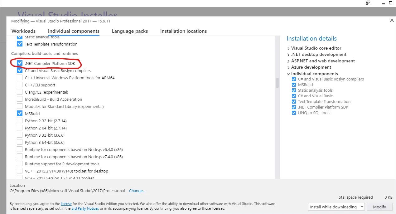Uncheck Text Template Transformation in Installation details
Image resolution: width=396 pixels, height=214 pixels.
(x=294, y=102)
